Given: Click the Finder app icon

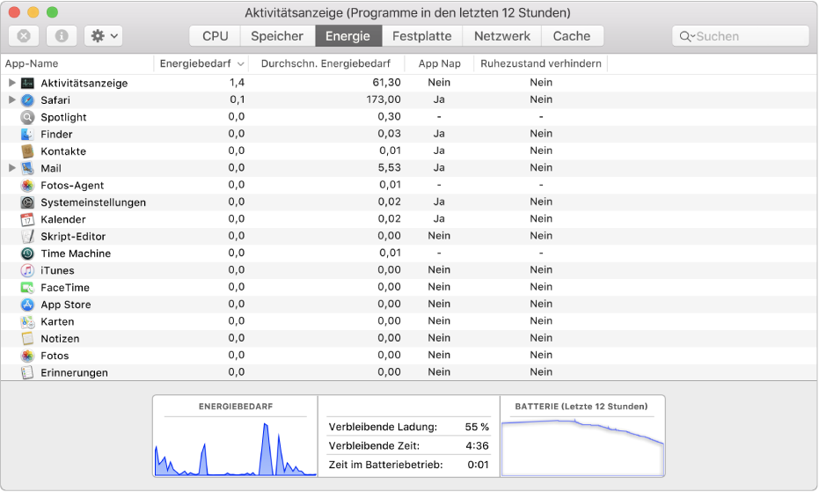Looking at the screenshot, I should (x=27, y=135).
